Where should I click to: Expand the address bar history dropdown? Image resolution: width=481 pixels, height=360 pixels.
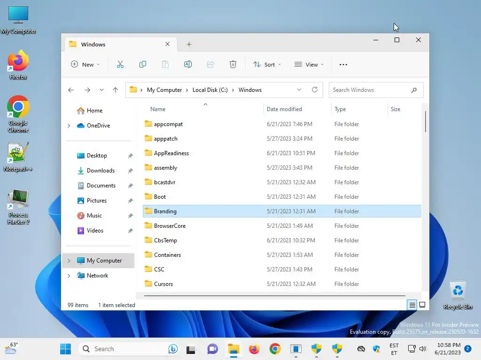[x=299, y=90]
